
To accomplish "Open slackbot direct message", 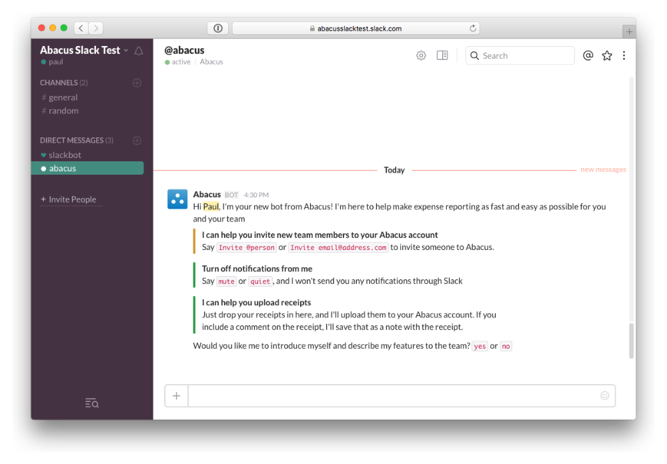I will click(65, 155).
